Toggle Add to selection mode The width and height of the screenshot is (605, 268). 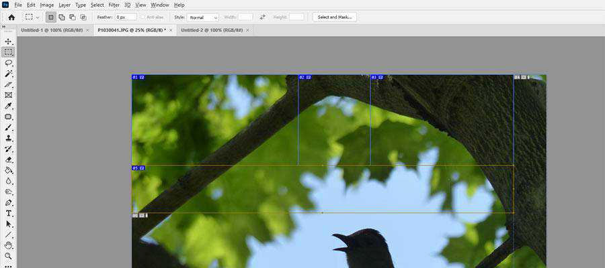[62, 17]
